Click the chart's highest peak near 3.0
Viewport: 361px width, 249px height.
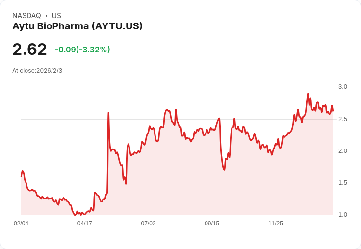[308, 94]
